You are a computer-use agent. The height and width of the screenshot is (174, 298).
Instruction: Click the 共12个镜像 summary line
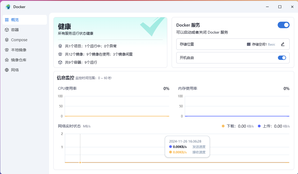click(99, 54)
